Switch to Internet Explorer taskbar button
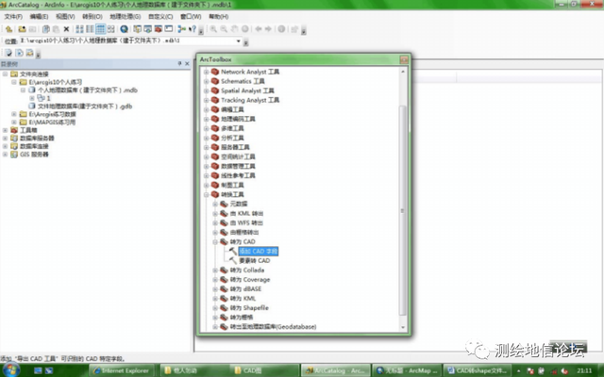 point(122,370)
